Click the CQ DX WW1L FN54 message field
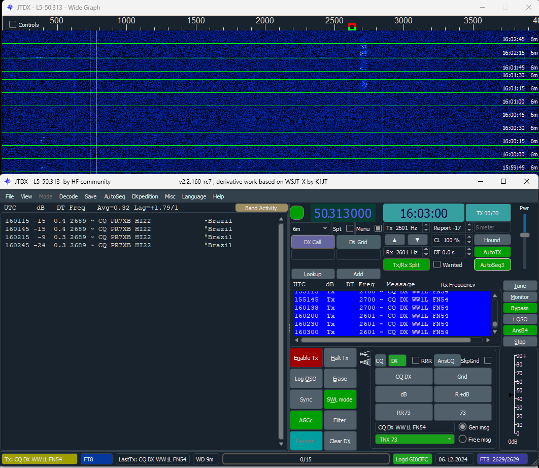This screenshot has height=468, width=539. [x=415, y=427]
